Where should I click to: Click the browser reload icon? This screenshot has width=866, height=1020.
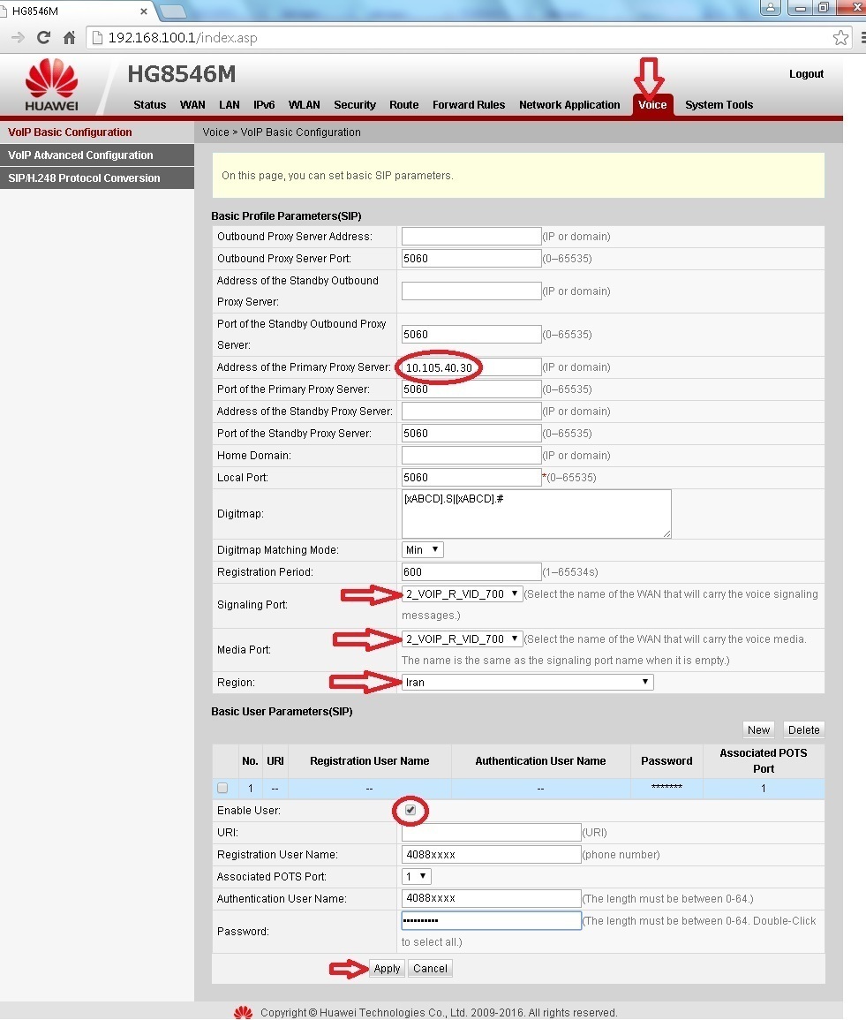[x=43, y=38]
